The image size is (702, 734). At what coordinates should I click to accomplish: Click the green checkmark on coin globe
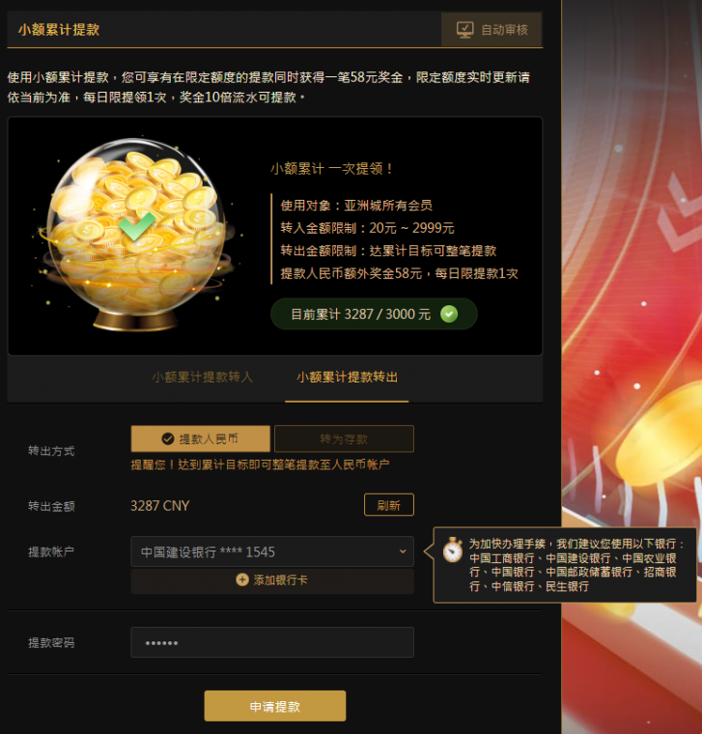click(x=137, y=226)
